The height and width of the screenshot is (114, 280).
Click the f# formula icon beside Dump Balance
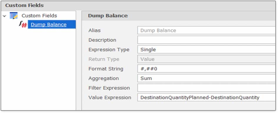click(23, 24)
